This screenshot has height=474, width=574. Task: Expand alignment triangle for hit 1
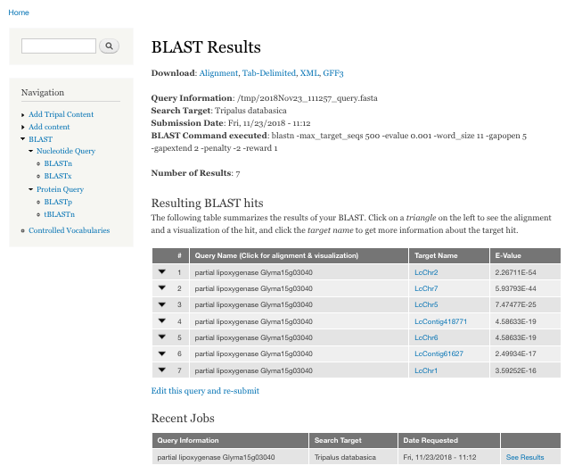click(162, 272)
